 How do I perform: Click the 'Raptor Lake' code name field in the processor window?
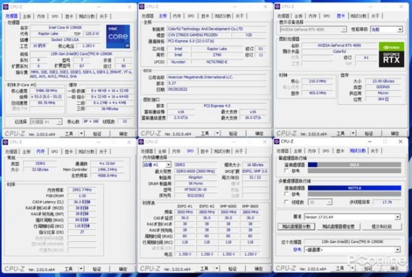pyautogui.click(x=48, y=33)
